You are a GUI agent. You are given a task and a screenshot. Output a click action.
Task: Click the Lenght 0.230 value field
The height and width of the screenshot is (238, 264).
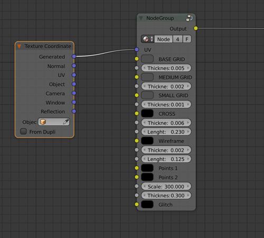coord(166,132)
